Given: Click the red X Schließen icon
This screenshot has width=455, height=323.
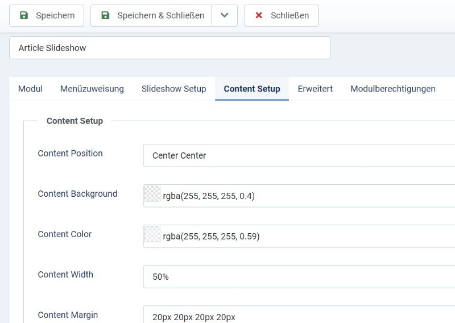Looking at the screenshot, I should [259, 15].
